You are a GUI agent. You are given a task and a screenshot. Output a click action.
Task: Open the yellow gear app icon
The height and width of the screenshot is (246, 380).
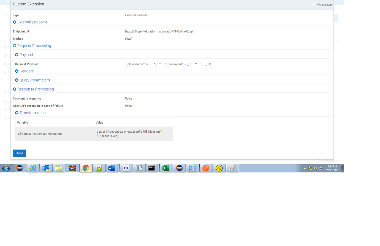pyautogui.click(x=219, y=168)
